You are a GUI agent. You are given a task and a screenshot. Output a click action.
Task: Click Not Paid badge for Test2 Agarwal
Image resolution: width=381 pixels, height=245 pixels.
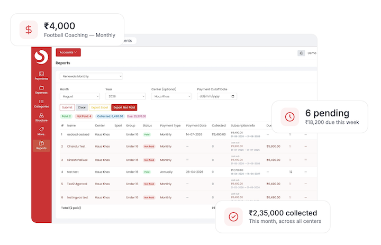[149, 184]
